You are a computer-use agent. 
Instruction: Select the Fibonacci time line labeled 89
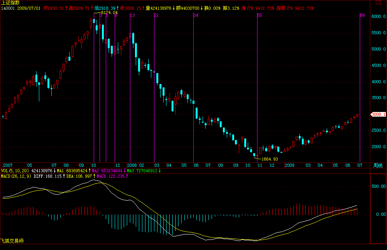tap(360, 87)
